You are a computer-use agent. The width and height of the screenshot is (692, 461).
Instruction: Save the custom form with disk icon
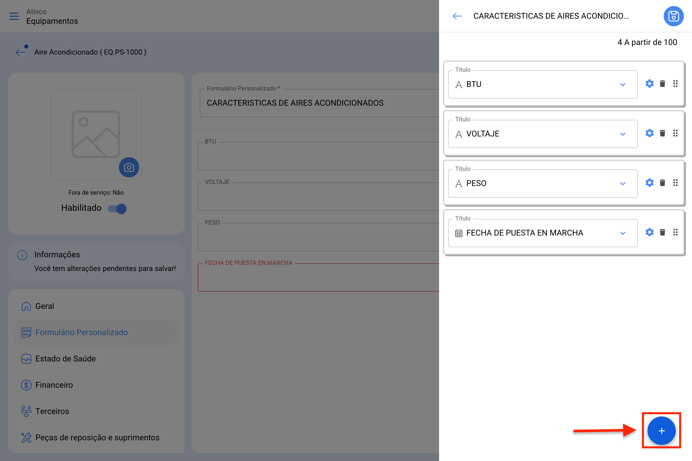point(674,16)
